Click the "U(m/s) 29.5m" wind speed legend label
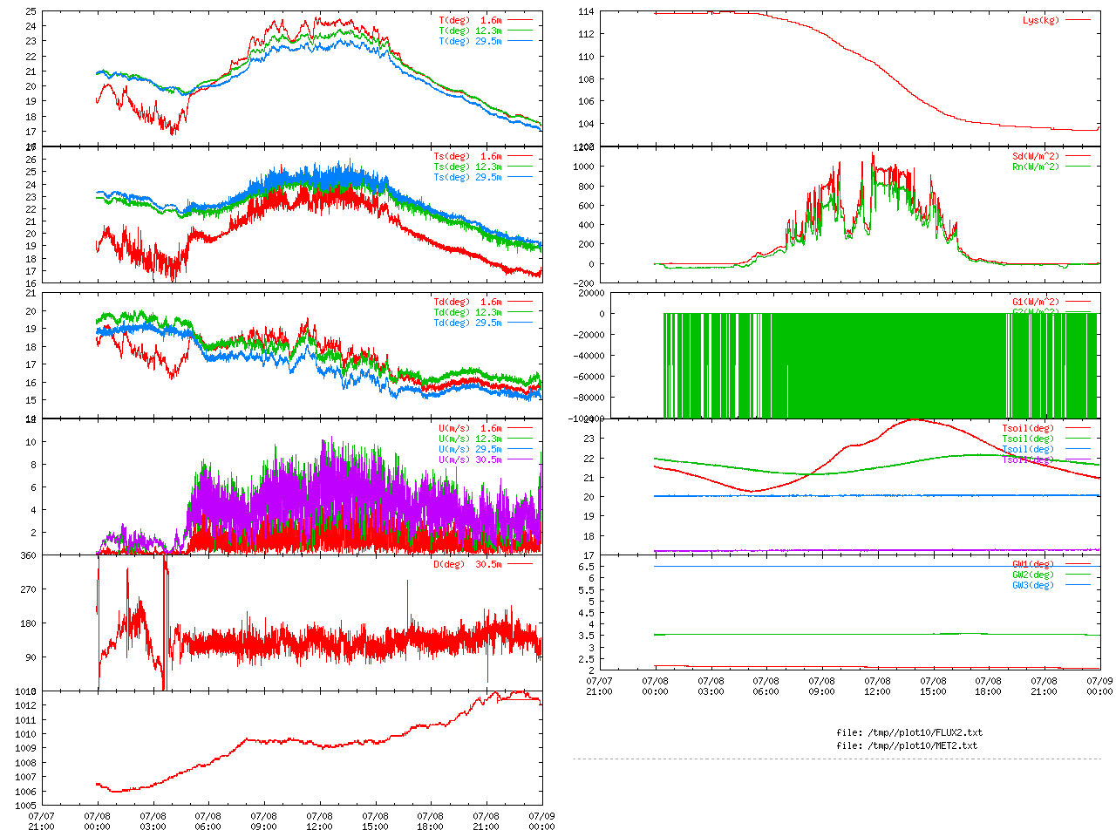The width and height of the screenshot is (1116, 837). (471, 449)
